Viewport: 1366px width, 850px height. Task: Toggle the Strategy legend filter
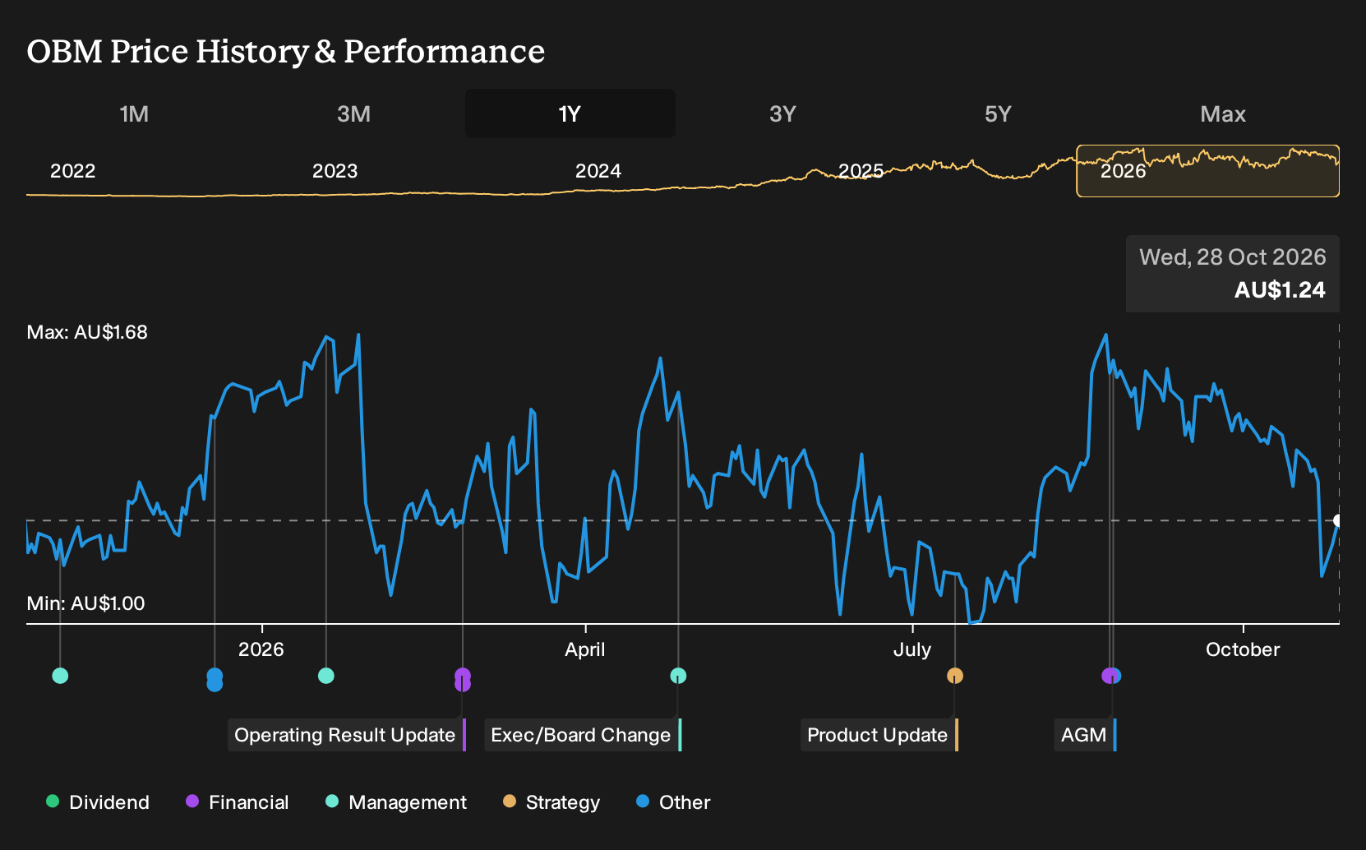(551, 802)
